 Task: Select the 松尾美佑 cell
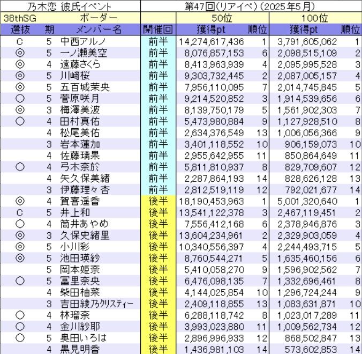point(80,132)
